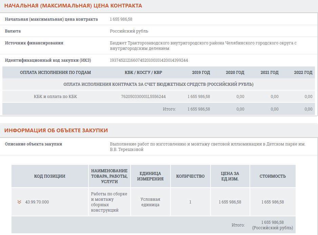Select the '2019 ГОД' column header
Screen dimensions: 318x235
tap(201, 73)
